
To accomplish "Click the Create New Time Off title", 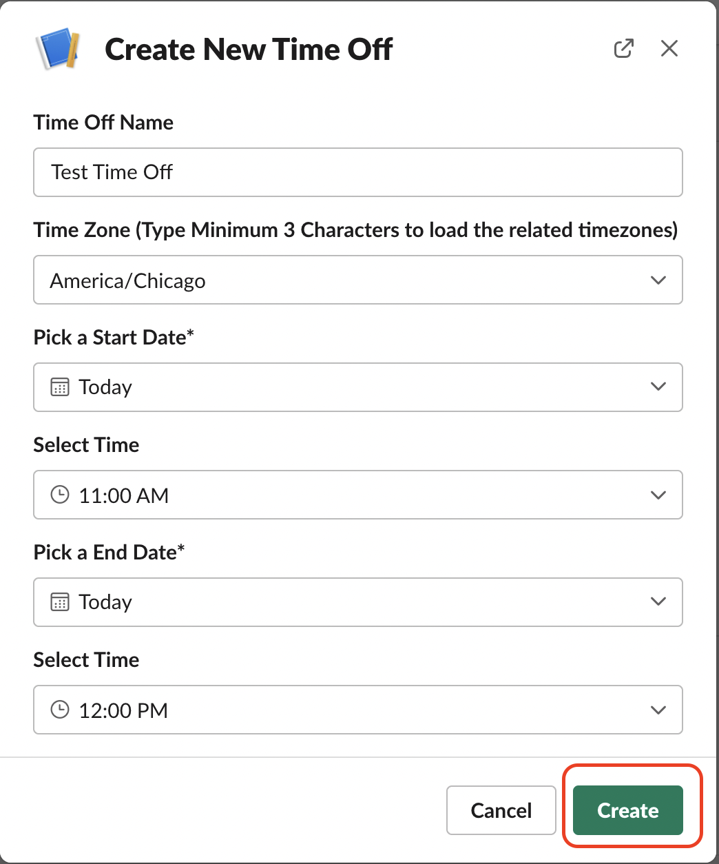I will point(249,48).
